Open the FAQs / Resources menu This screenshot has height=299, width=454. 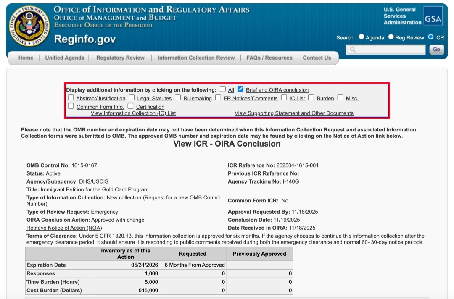point(269,58)
